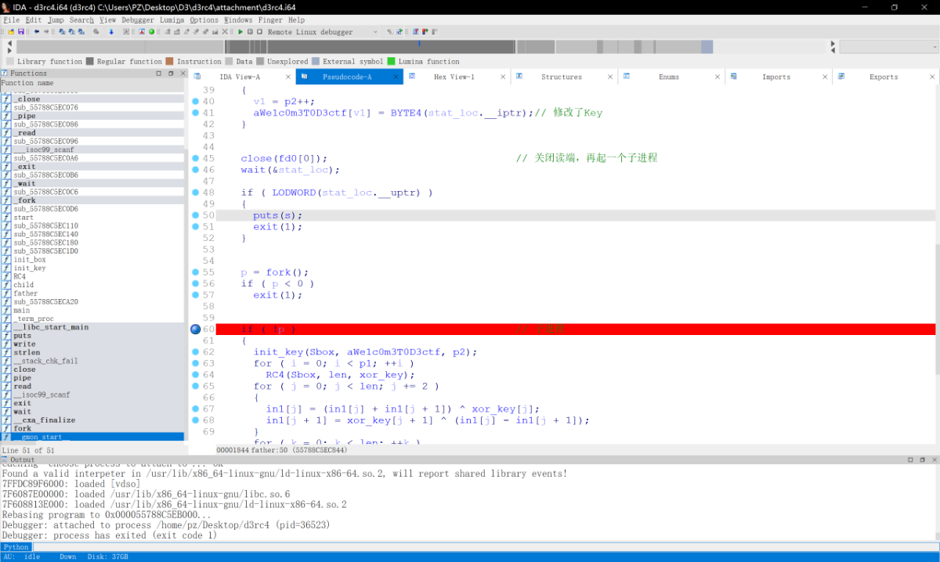
Task: Open the Remote Linux debugger dropdown
Action: click(x=375, y=32)
